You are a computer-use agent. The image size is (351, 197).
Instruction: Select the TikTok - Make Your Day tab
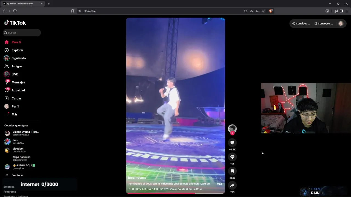(x=23, y=4)
